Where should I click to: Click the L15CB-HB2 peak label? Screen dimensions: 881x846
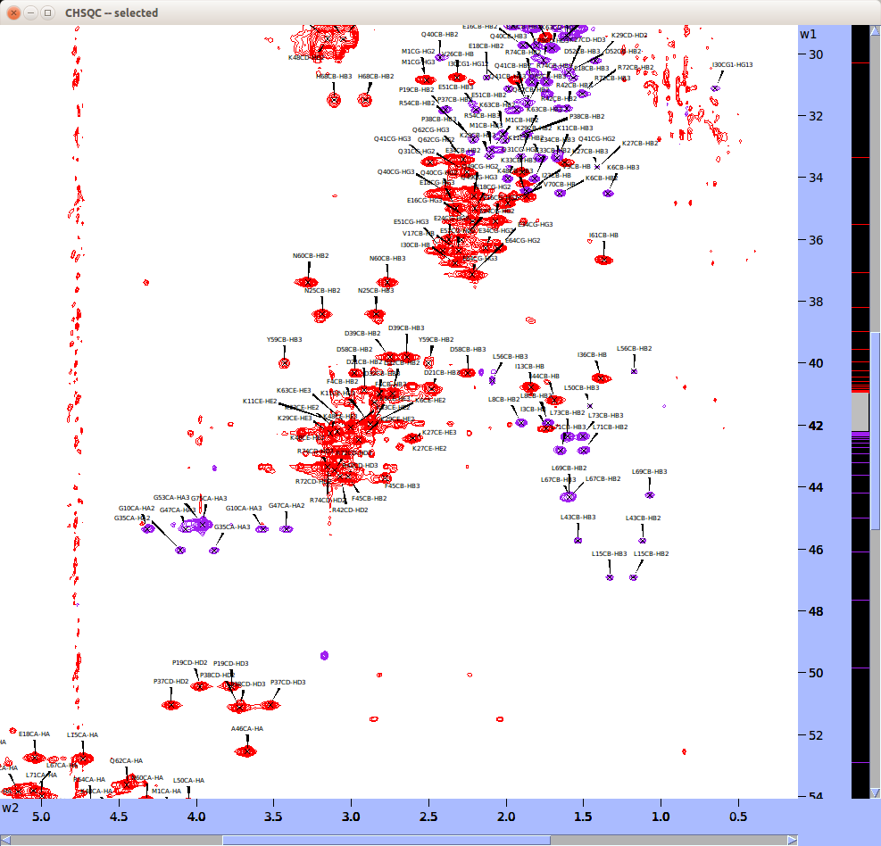(651, 553)
